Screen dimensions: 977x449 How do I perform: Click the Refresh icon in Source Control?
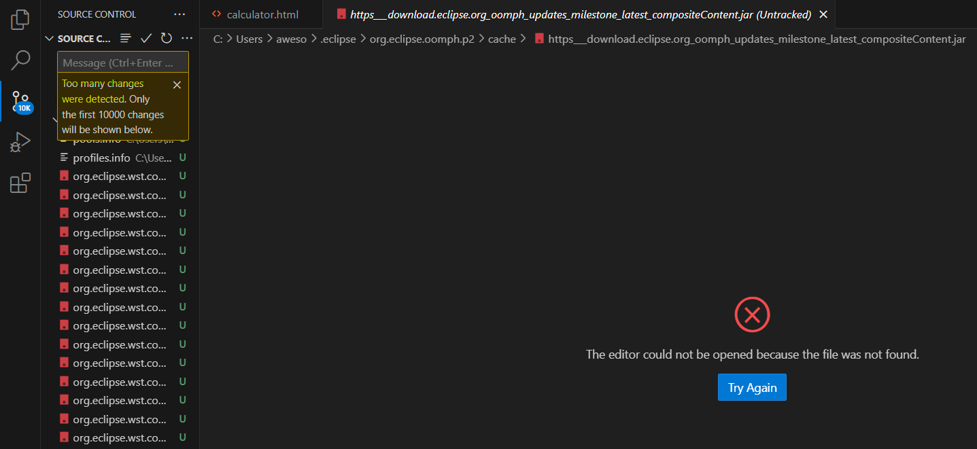point(167,39)
